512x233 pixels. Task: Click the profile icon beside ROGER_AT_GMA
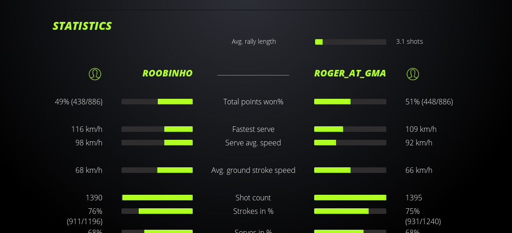pyautogui.click(x=413, y=74)
